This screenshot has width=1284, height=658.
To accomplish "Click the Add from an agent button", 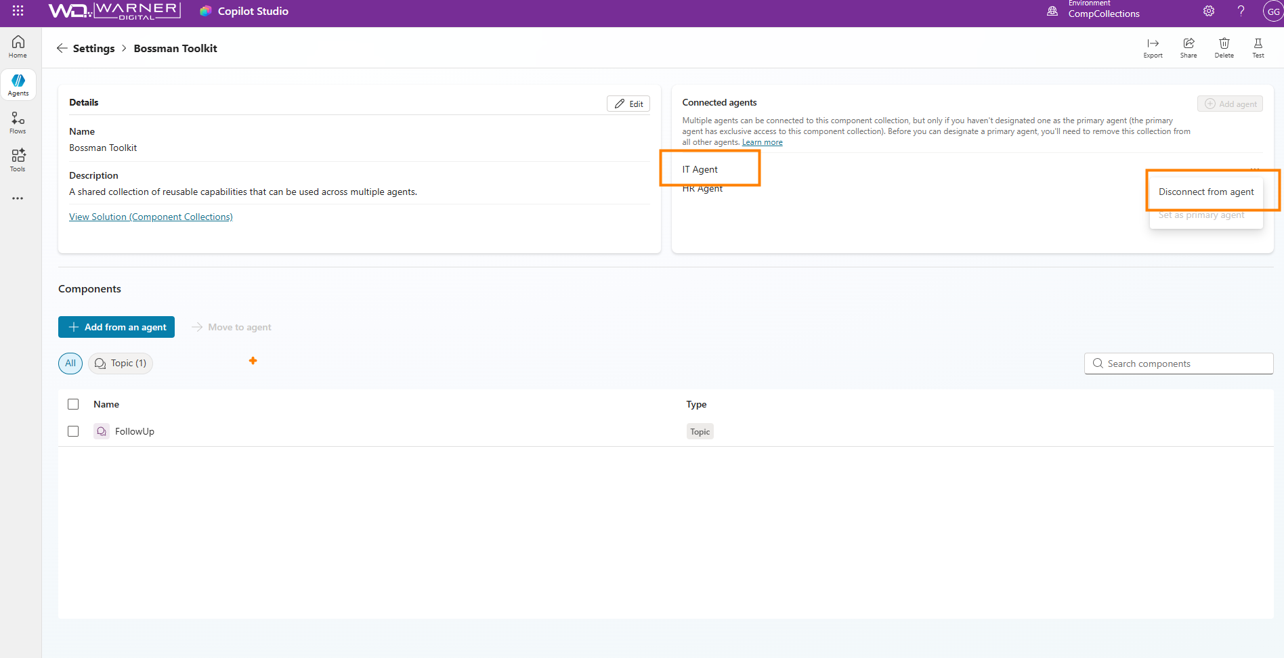I will click(116, 327).
